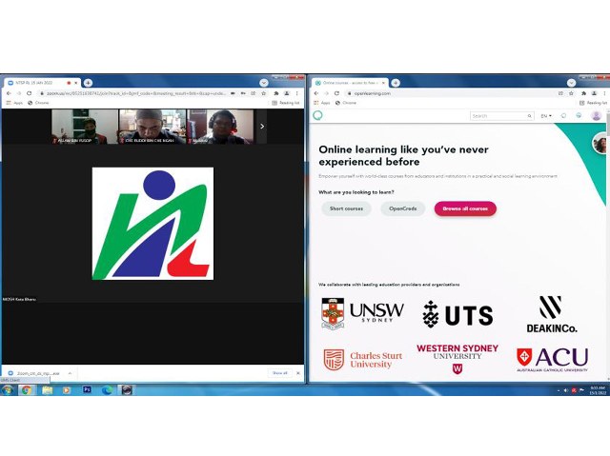The image size is (610, 456).
Task: Reload the OpenLearning page
Action: click(336, 93)
